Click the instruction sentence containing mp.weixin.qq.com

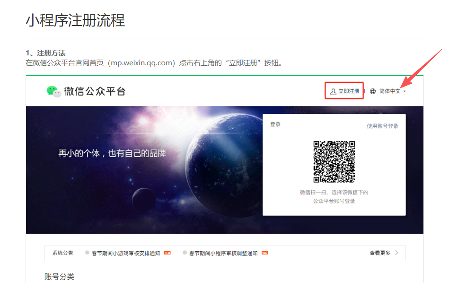(x=155, y=63)
